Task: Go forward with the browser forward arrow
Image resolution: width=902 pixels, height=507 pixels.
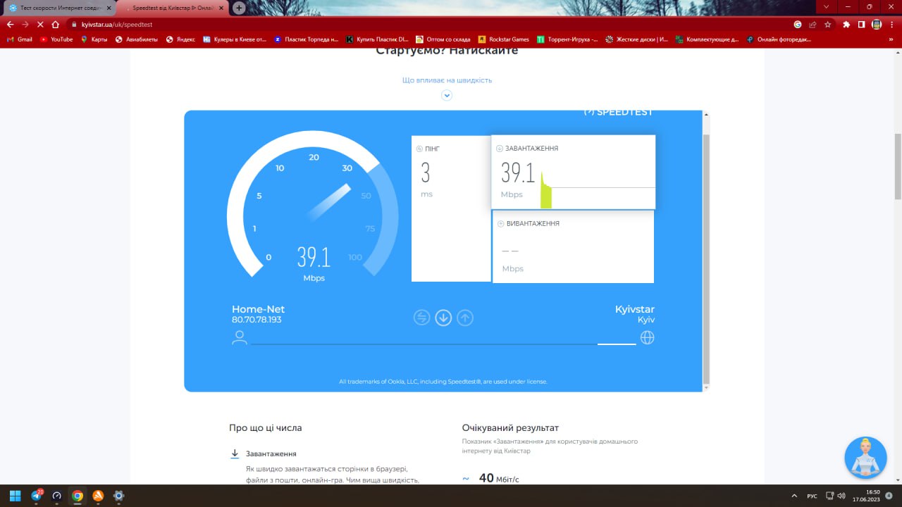Action: (x=25, y=24)
